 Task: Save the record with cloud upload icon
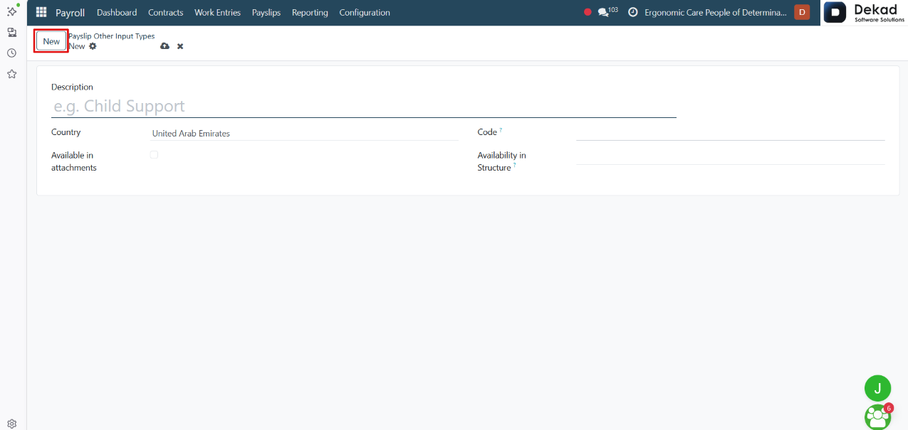[165, 46]
